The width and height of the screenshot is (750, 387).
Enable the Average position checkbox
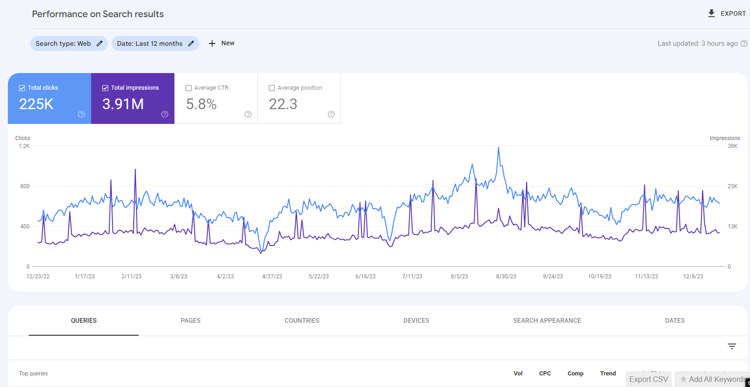[x=272, y=88]
